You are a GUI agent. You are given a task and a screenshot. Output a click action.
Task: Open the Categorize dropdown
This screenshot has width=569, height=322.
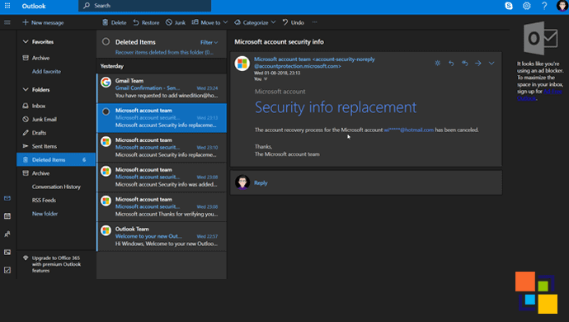pyautogui.click(x=255, y=22)
